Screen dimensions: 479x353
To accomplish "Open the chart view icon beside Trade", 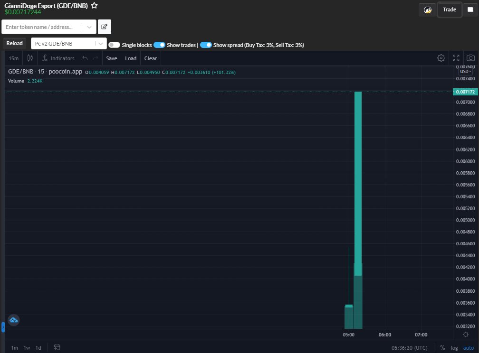I will click(427, 10).
